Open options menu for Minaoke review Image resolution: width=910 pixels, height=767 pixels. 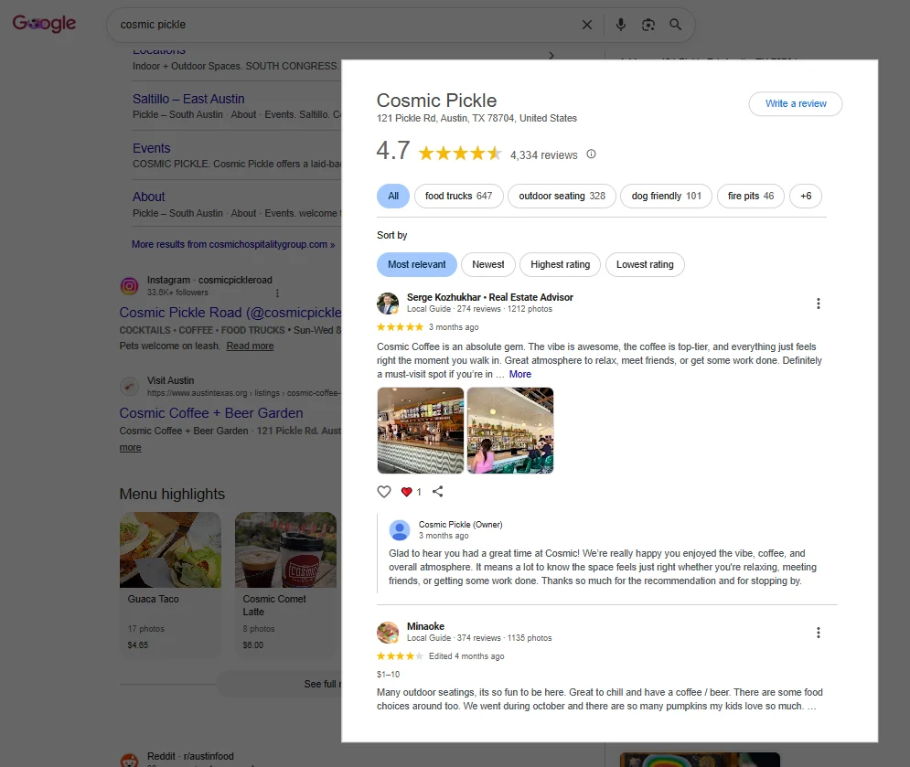pos(818,633)
